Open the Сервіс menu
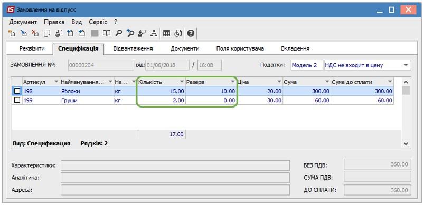 98,22
